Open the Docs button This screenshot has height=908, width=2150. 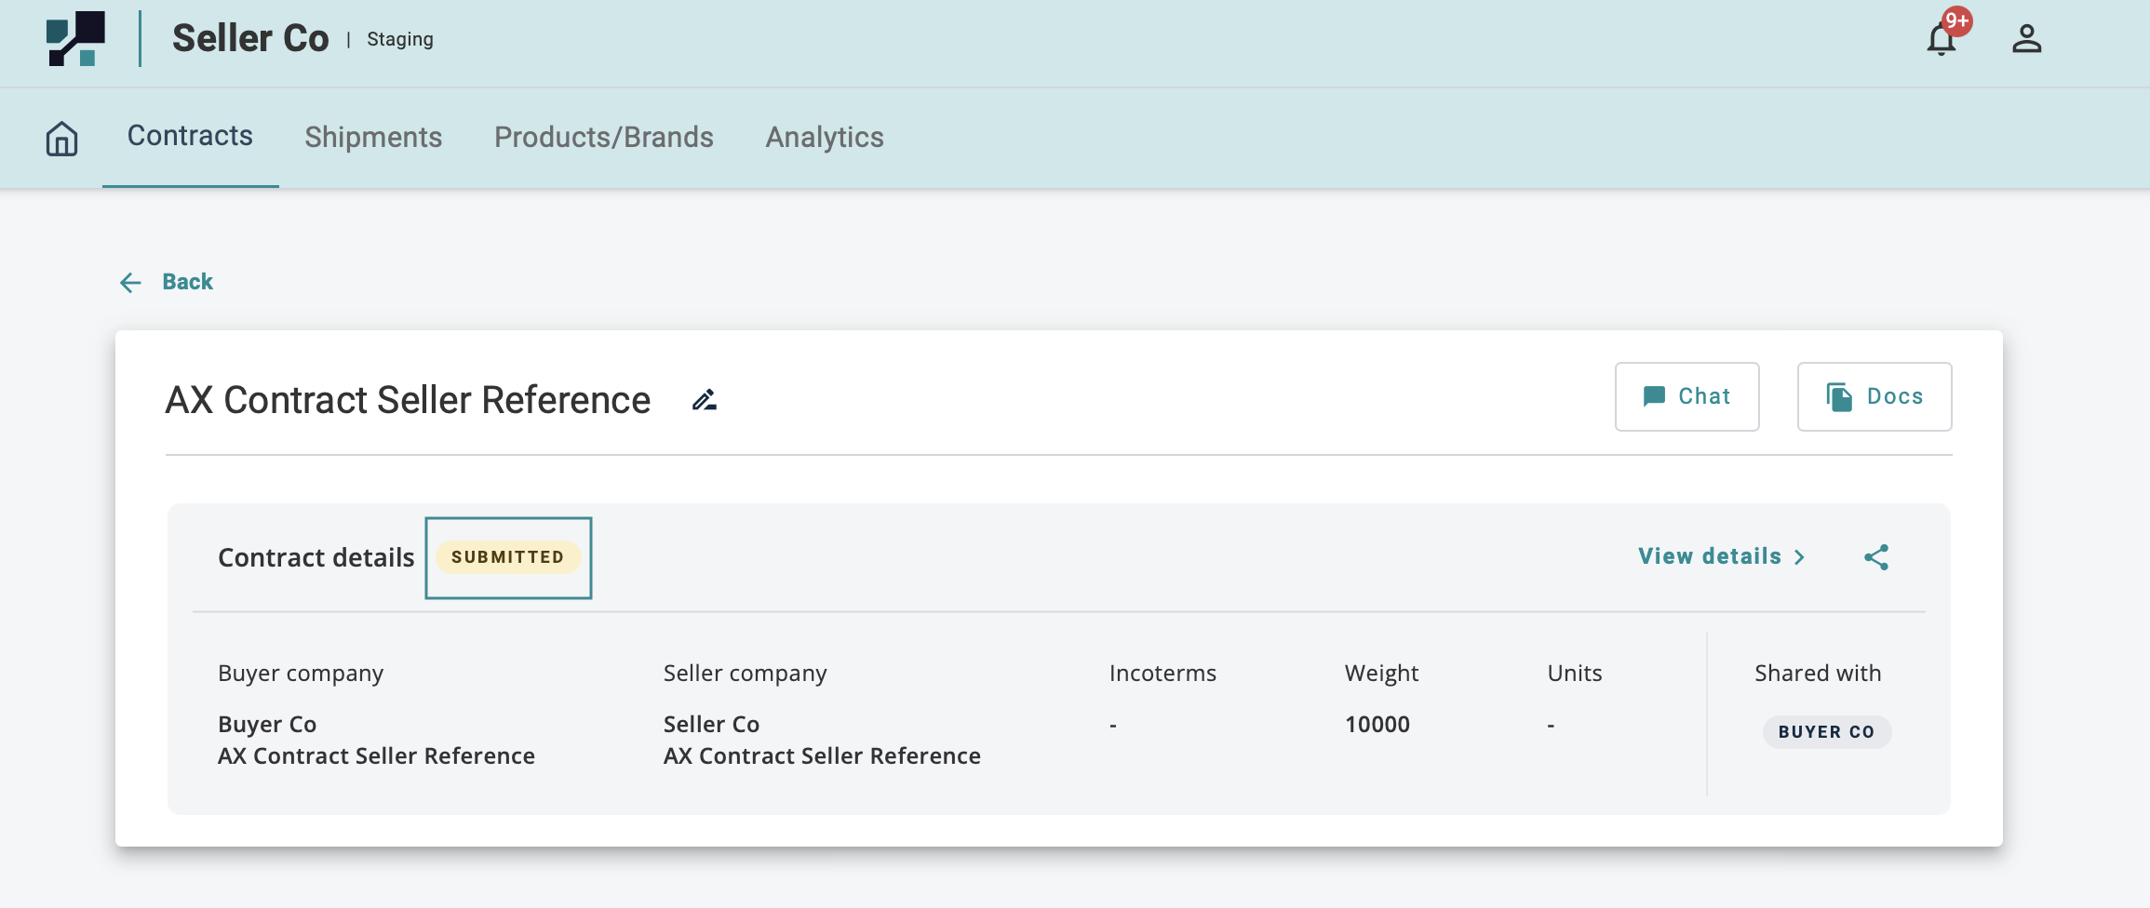coord(1874,396)
